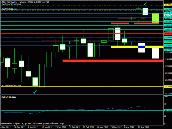Click the yellow 1.53003 buy limit price label
The width and height of the screenshot is (172, 129).
point(168,87)
